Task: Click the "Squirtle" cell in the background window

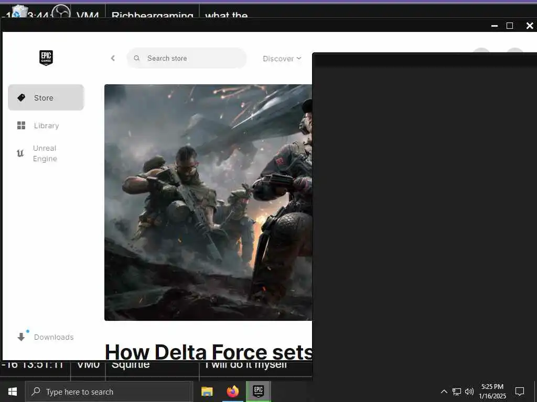Action: tap(131, 365)
